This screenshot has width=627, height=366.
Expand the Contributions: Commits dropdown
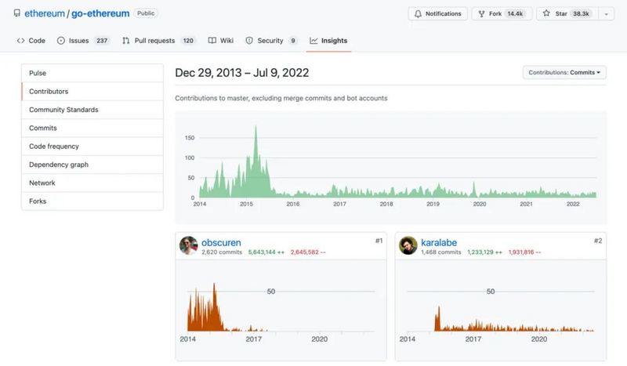[564, 73]
